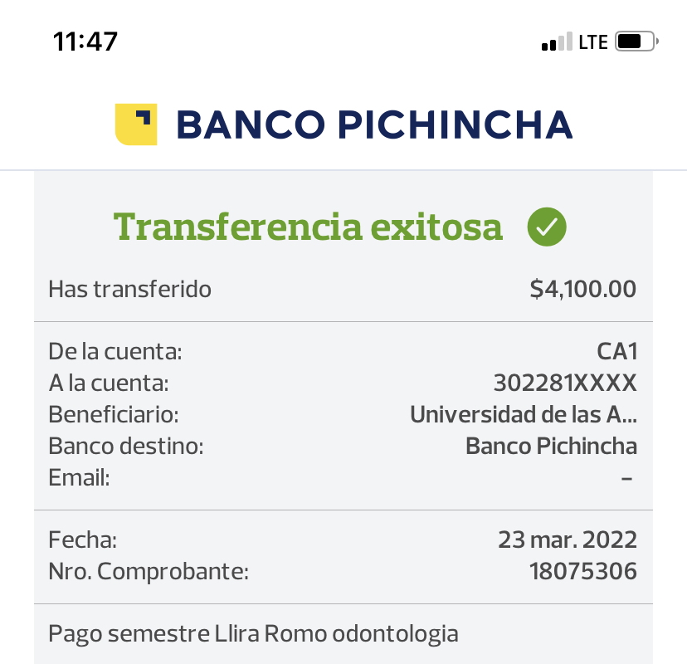Tap the Email row dash value
Screen dimensions: 687x664
tap(627, 477)
